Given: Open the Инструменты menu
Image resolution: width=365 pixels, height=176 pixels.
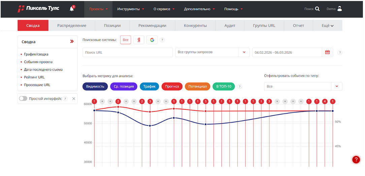Looking at the screenshot, I should [131, 9].
